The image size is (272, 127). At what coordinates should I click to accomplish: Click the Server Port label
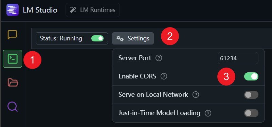pos(135,58)
